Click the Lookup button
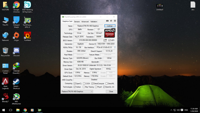The height and width of the screenshot is (113, 200). (x=110, y=26)
